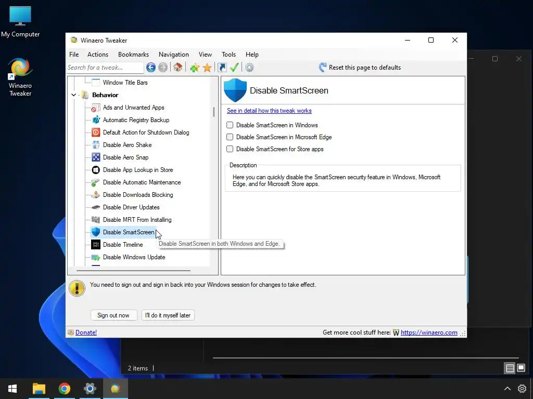Click the Disable Downloads Blocking icon

96,195
